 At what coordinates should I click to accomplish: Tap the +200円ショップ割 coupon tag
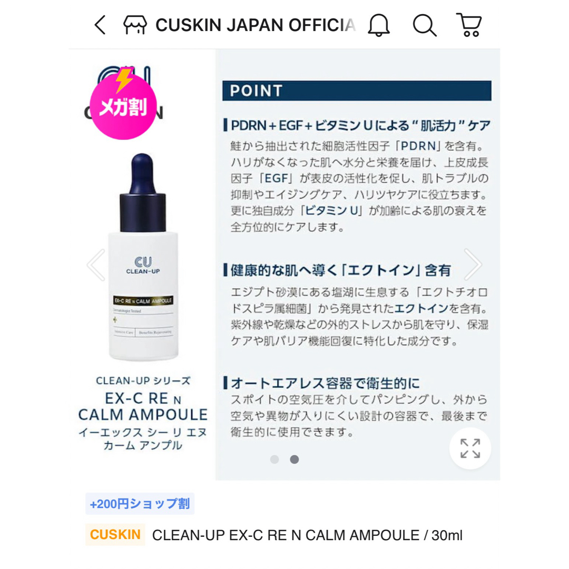click(x=140, y=504)
